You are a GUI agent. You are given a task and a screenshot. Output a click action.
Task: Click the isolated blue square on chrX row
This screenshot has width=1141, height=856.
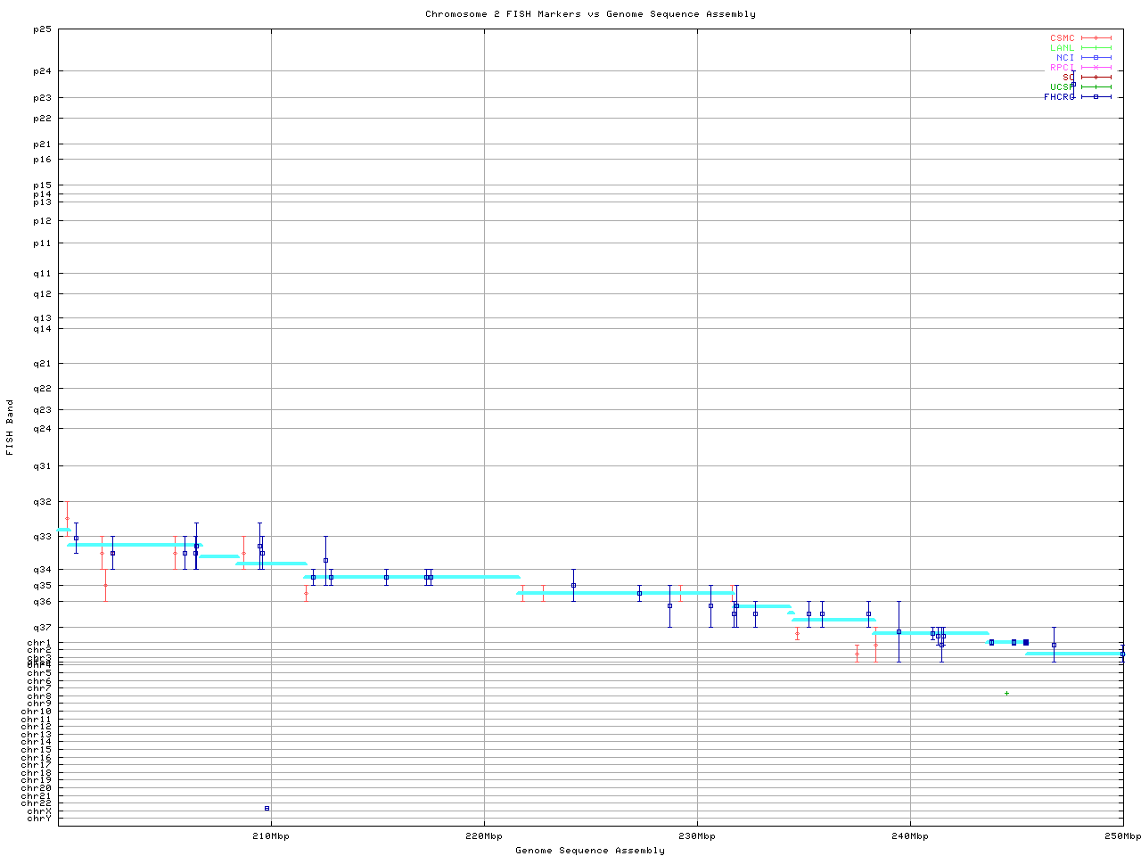point(267,809)
